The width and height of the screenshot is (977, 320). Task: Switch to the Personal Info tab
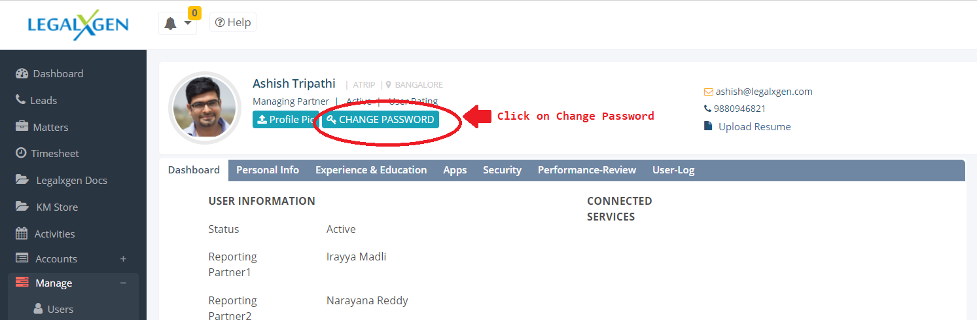tap(268, 170)
